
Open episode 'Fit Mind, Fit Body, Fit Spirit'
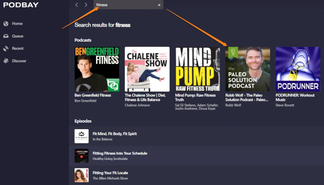click(x=115, y=134)
